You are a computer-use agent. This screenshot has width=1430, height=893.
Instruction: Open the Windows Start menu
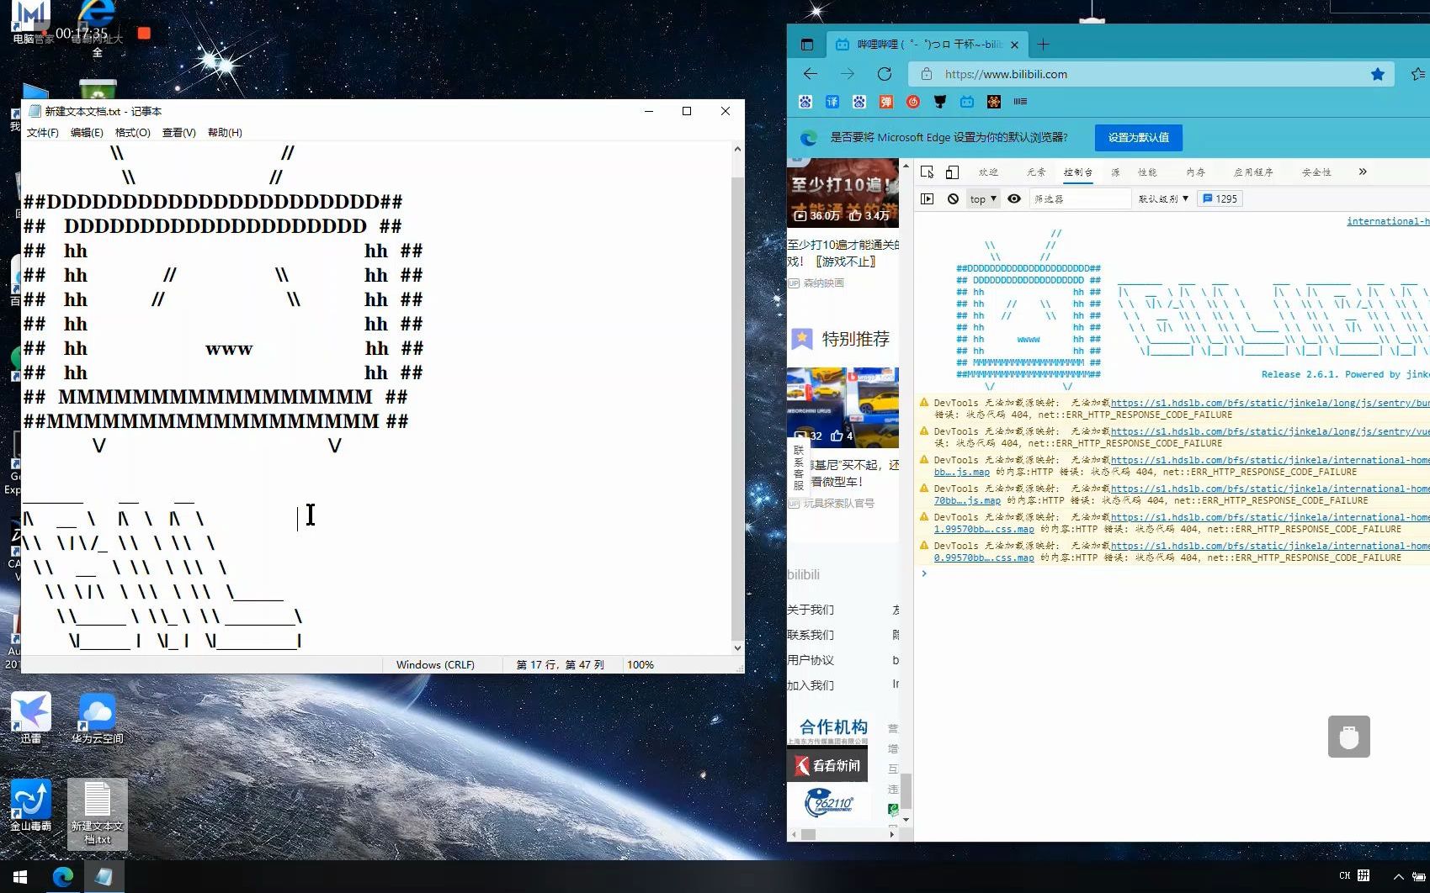coord(20,876)
